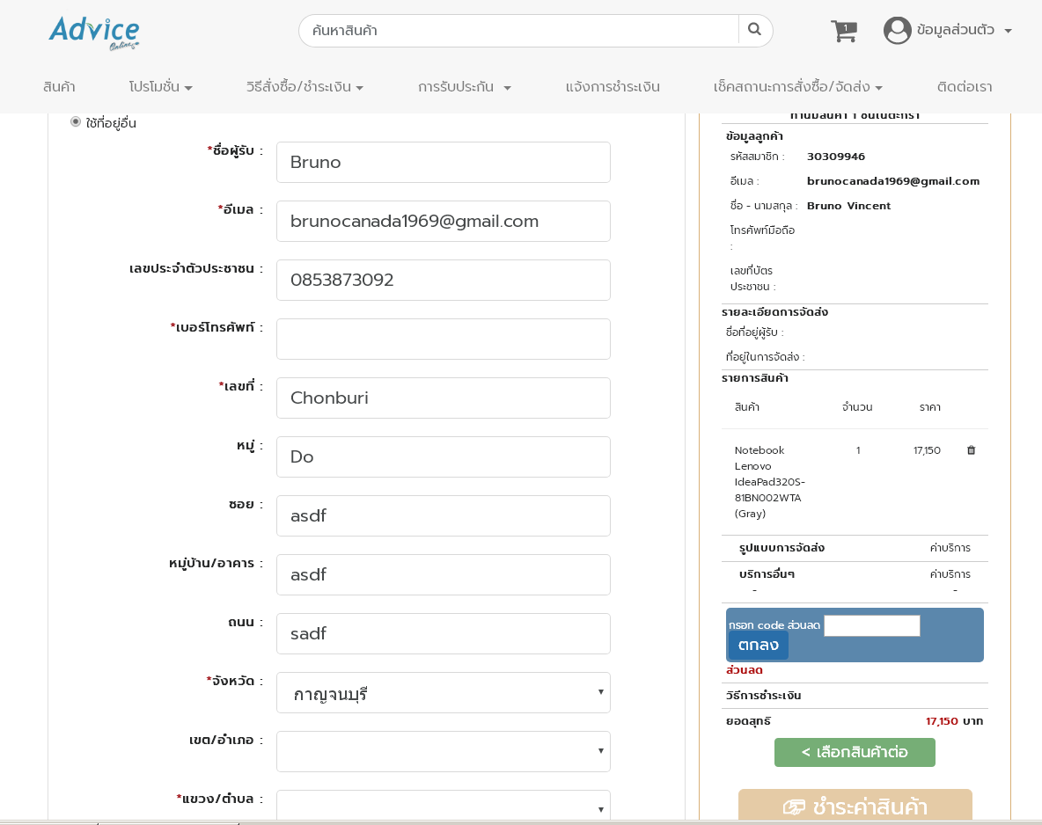Delete Notebook Lenovo item with trash icon
1042x825 pixels.
[x=971, y=450]
